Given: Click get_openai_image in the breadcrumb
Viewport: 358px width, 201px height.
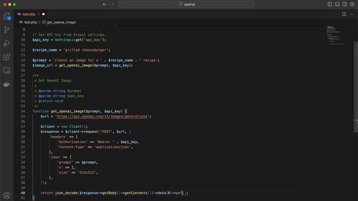Looking at the screenshot, I should point(61,22).
